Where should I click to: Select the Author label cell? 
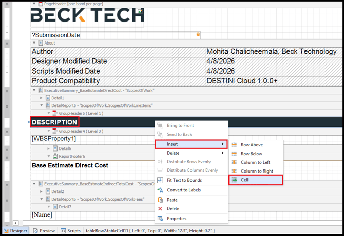click(x=118, y=52)
